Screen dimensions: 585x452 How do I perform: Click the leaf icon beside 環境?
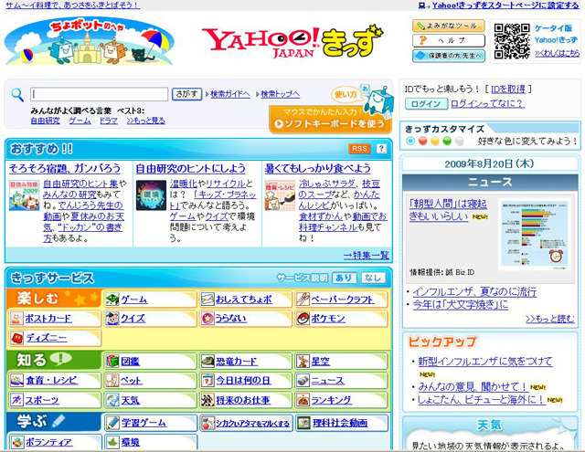click(112, 442)
